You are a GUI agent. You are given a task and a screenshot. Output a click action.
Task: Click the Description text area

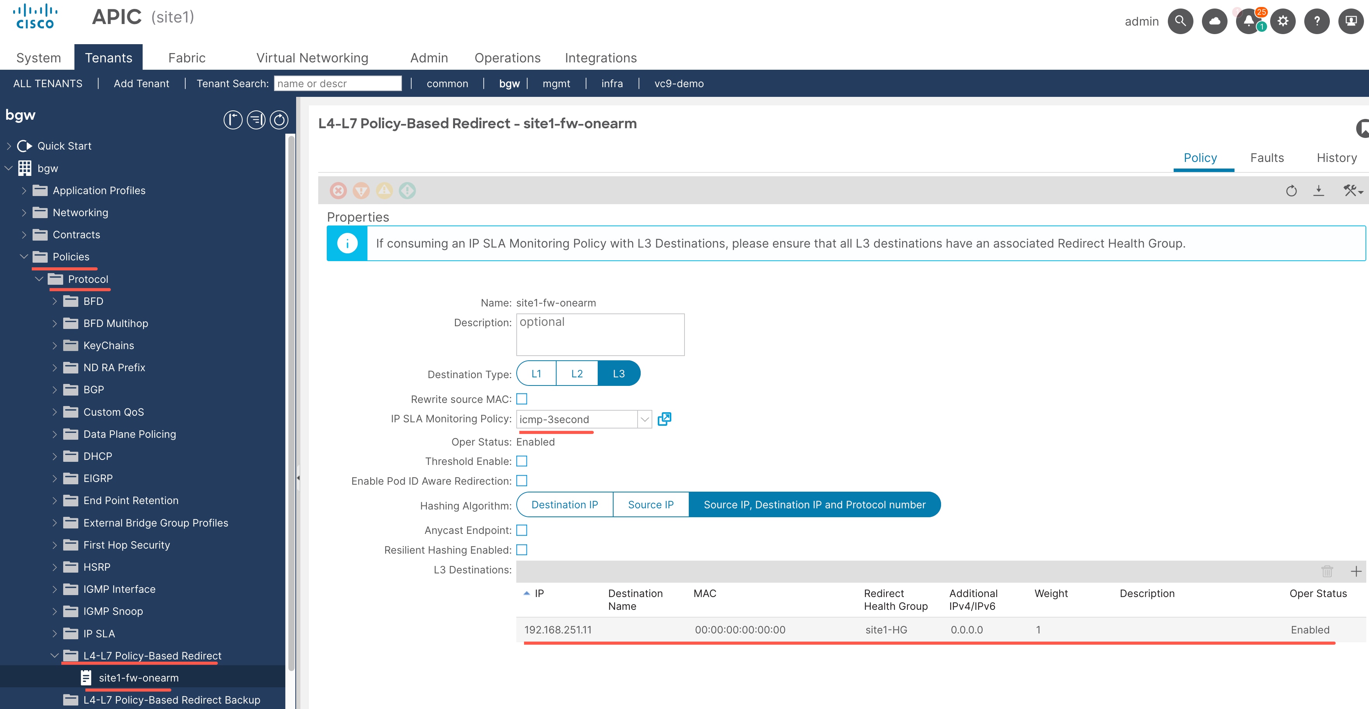600,335
